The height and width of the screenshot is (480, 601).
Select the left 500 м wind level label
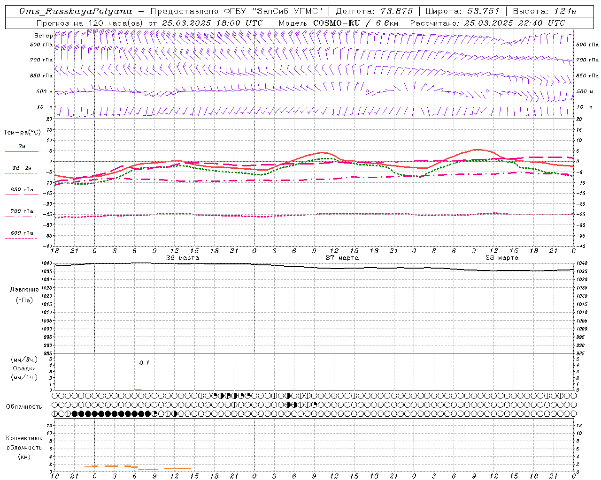click(x=45, y=91)
